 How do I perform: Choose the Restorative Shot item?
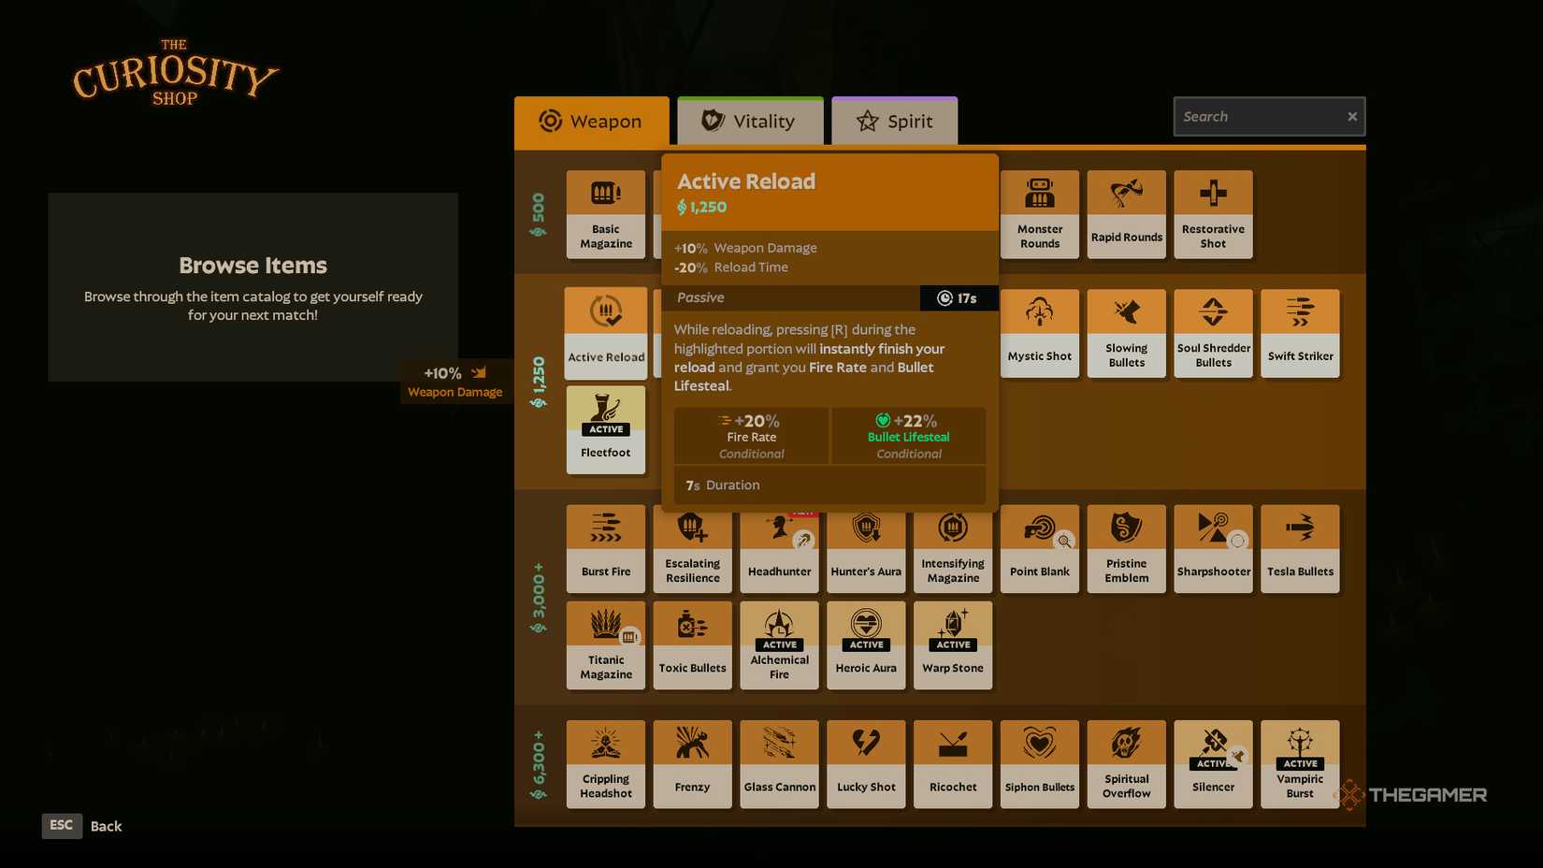click(x=1213, y=214)
